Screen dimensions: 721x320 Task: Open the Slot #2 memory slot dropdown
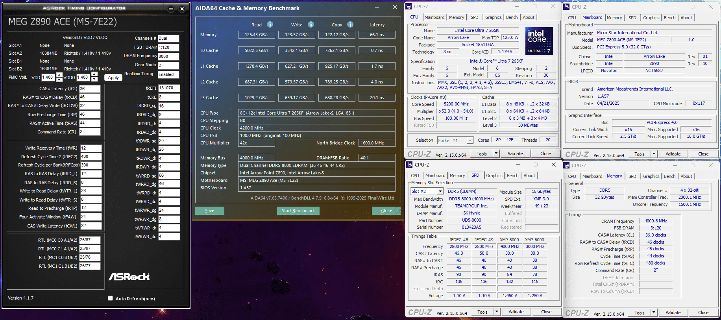(440, 191)
